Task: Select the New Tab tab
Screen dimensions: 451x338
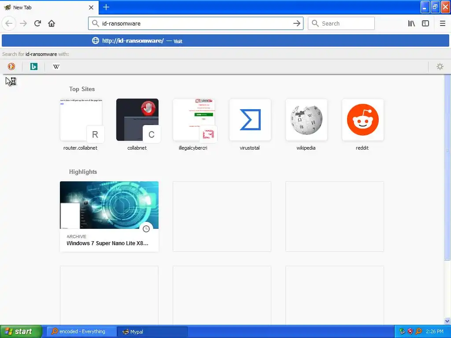Action: tap(49, 7)
